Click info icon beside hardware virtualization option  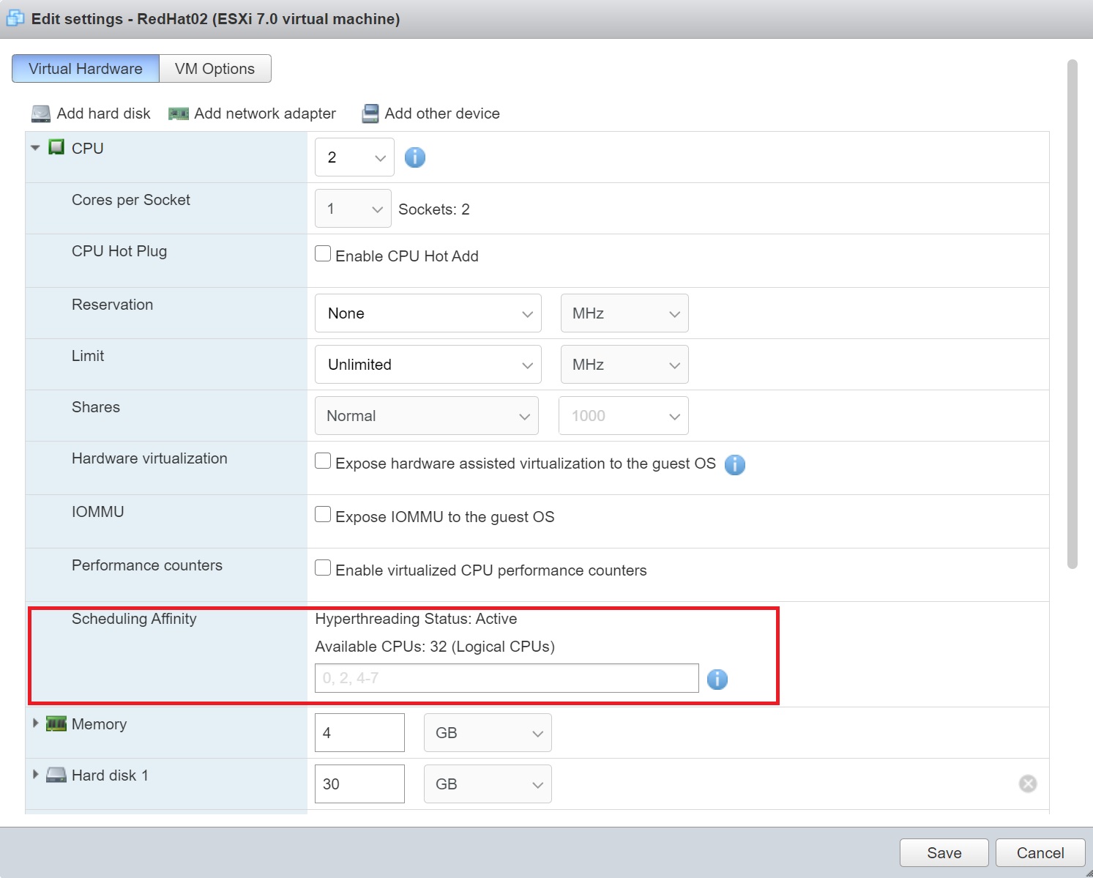(x=734, y=465)
